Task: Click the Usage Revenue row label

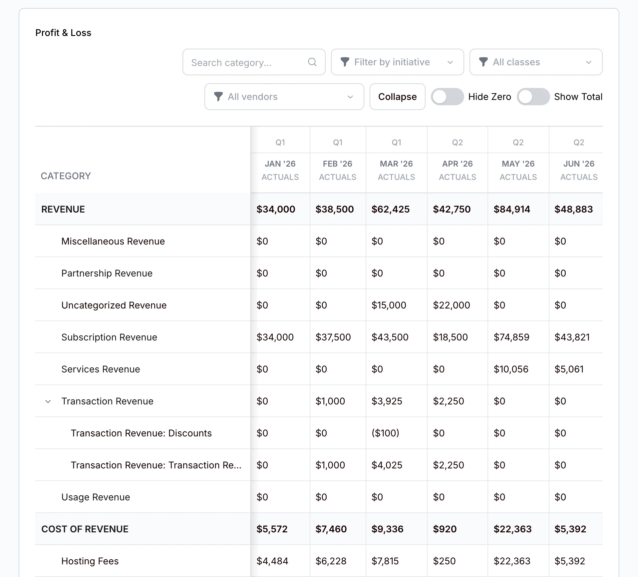Action: point(96,497)
